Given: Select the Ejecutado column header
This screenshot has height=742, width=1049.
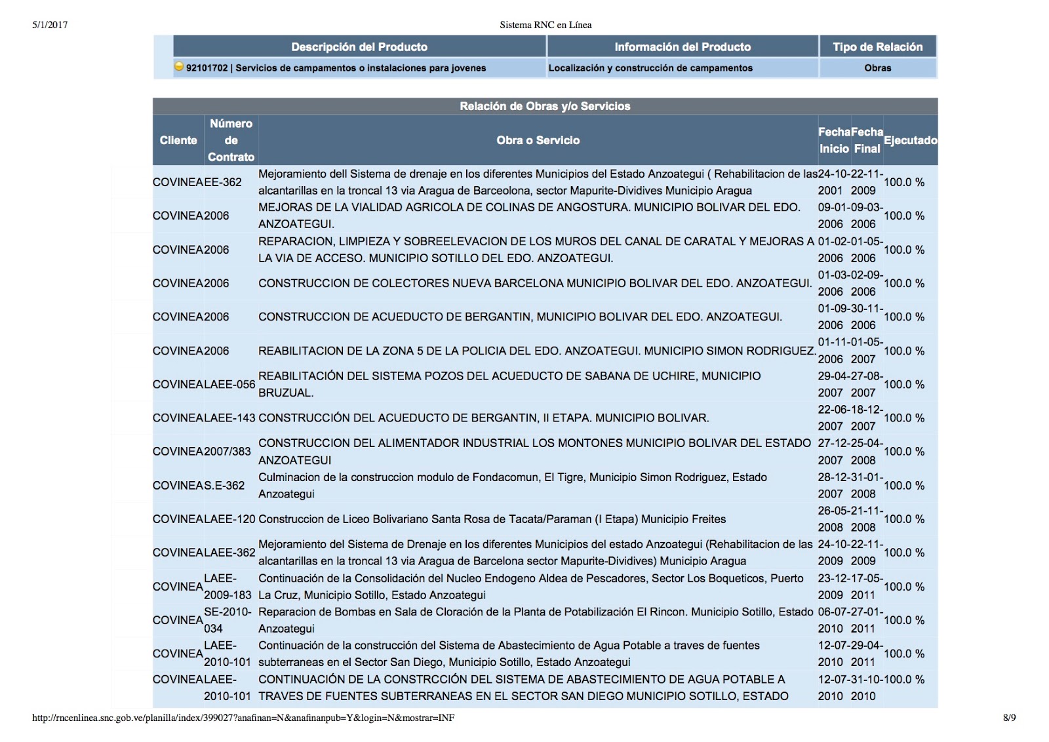Looking at the screenshot, I should 911,140.
